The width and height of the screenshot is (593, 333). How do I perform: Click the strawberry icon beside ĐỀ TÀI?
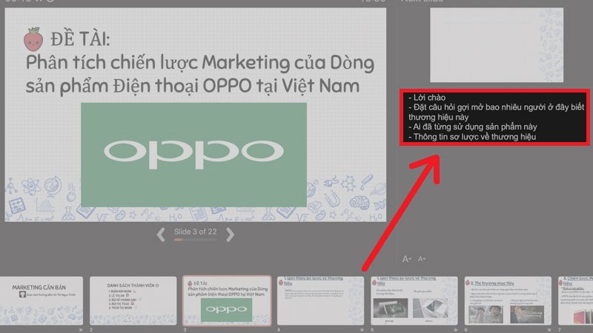33,39
